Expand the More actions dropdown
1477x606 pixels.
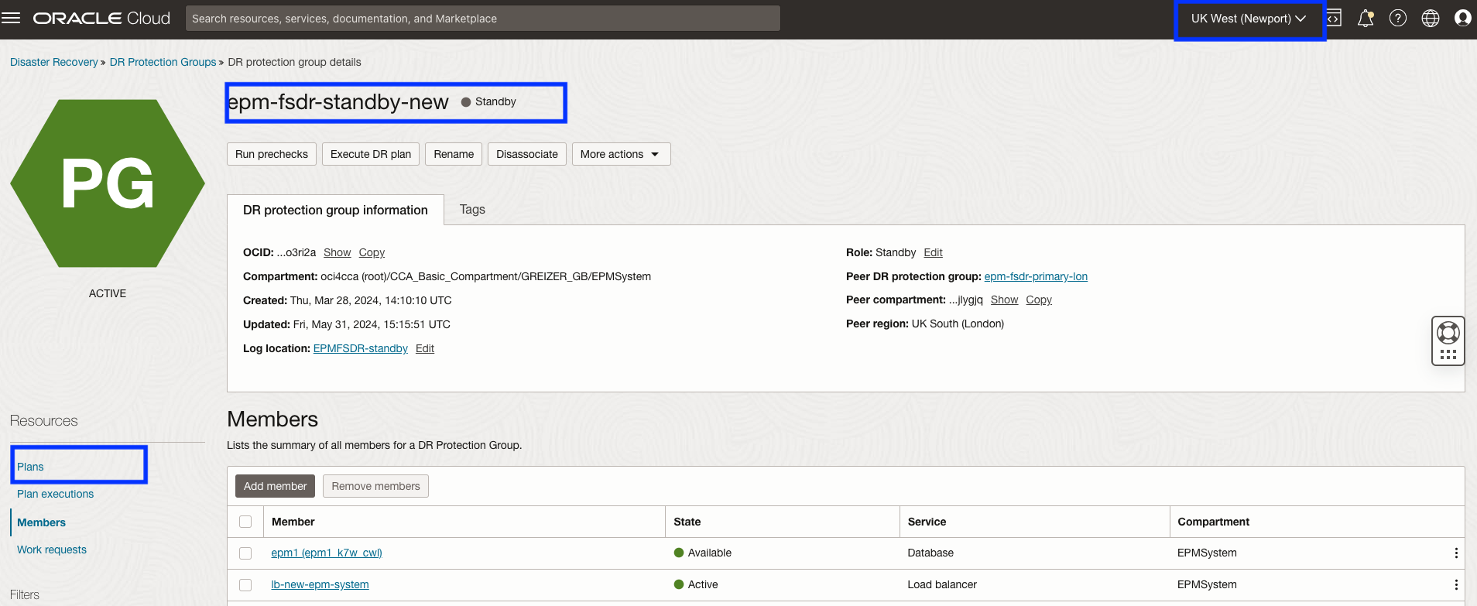(x=621, y=154)
